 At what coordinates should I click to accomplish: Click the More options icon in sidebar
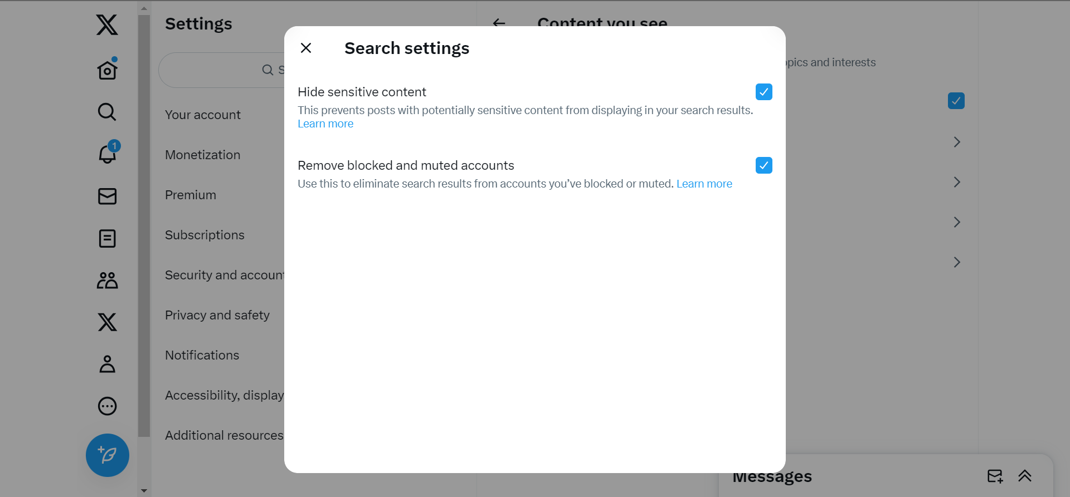coord(106,406)
